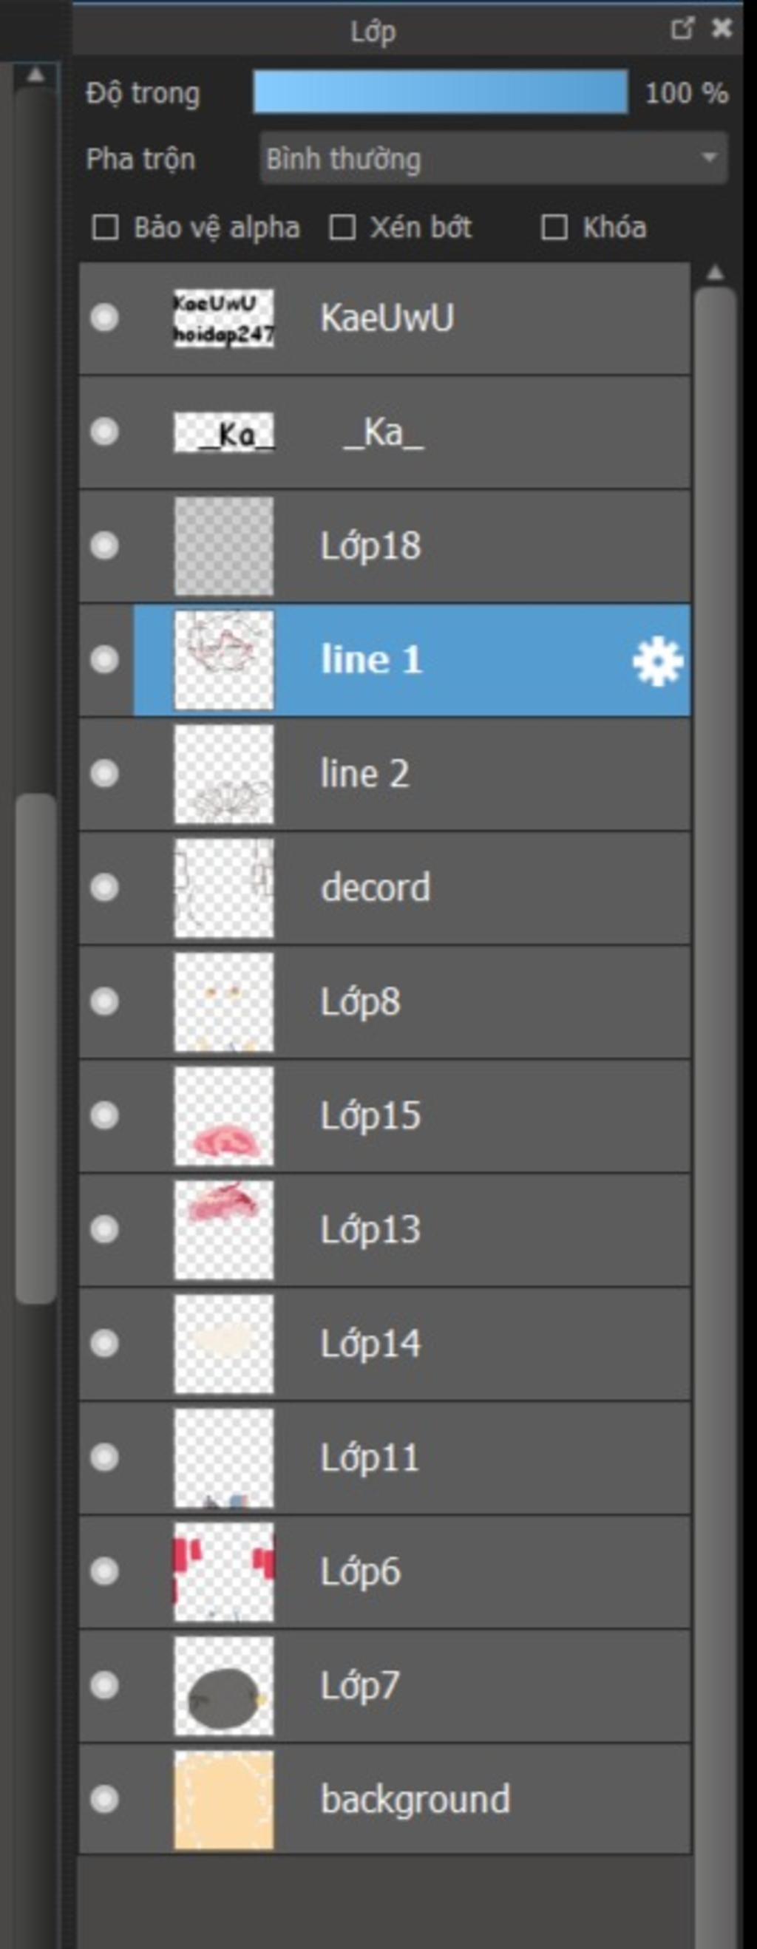757x1949 pixels.
Task: Click the Lớp14 layer name
Action: (x=370, y=1344)
